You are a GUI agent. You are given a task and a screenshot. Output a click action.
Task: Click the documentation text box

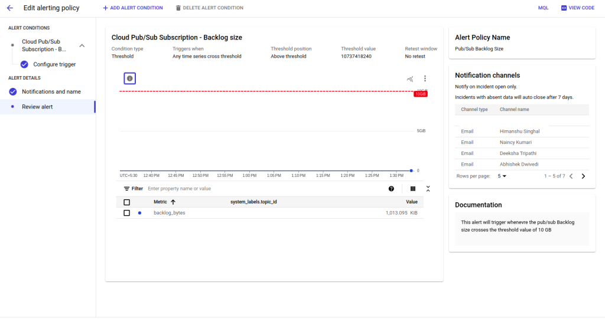[522, 229]
